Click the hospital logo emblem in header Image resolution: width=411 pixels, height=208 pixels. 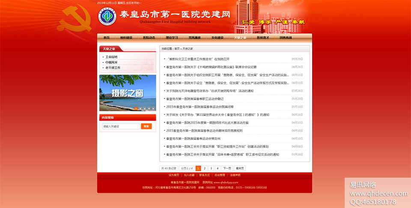point(107,17)
